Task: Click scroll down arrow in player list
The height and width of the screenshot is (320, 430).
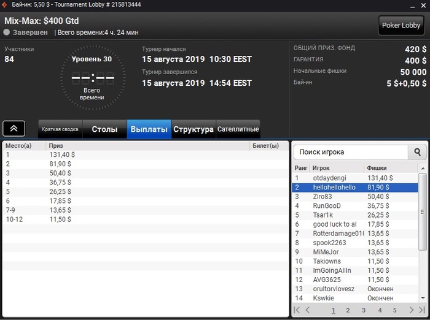Action: (x=423, y=298)
